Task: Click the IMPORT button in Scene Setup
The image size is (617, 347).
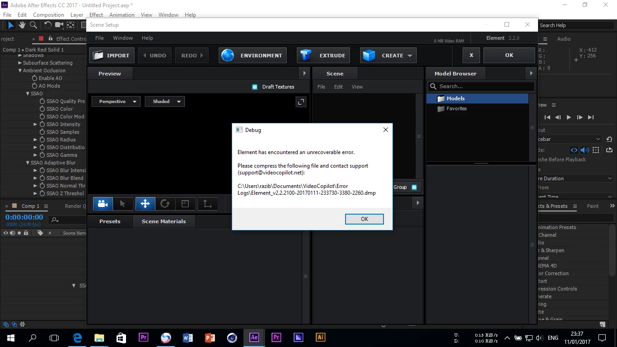Action: [x=112, y=56]
